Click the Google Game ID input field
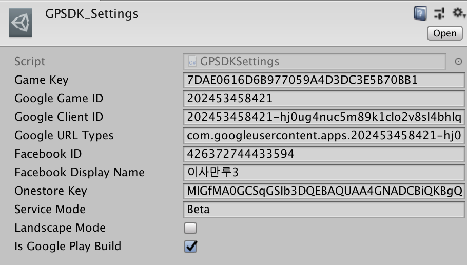The image size is (467, 265). (x=324, y=99)
